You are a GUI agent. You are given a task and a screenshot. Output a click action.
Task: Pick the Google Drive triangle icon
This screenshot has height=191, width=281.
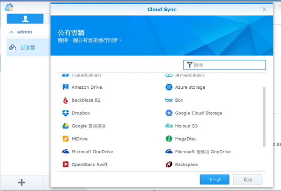click(66, 126)
